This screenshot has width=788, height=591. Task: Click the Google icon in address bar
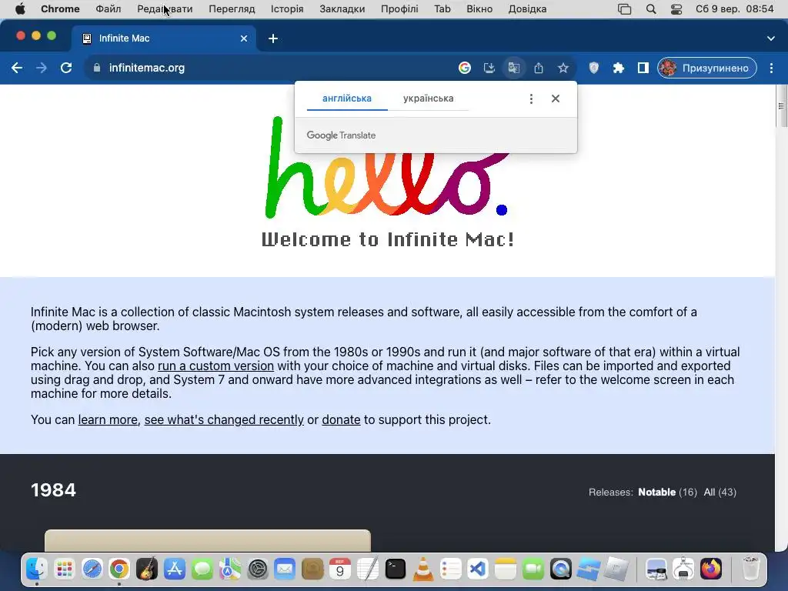pyautogui.click(x=464, y=68)
